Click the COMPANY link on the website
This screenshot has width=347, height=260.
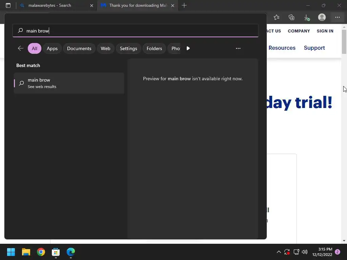(299, 31)
